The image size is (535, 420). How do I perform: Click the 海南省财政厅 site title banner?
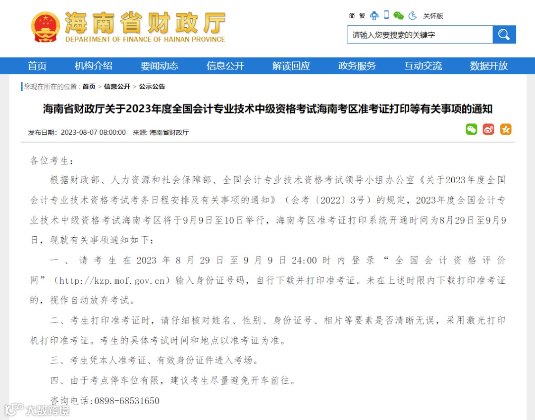click(145, 22)
